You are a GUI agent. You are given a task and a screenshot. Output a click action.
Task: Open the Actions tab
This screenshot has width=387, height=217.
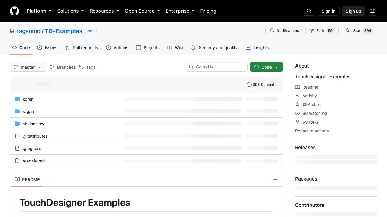click(117, 48)
